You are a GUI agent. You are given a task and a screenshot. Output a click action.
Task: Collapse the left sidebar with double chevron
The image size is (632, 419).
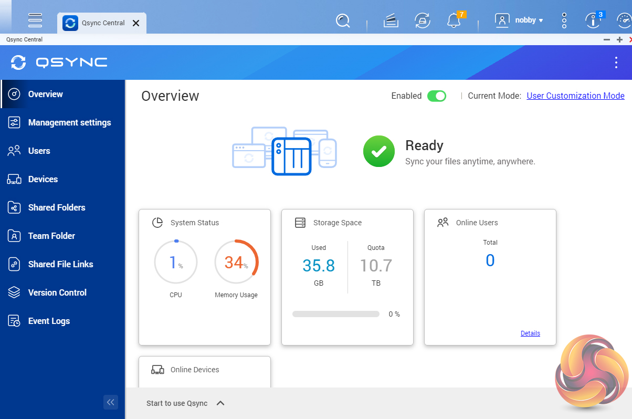pyautogui.click(x=110, y=402)
